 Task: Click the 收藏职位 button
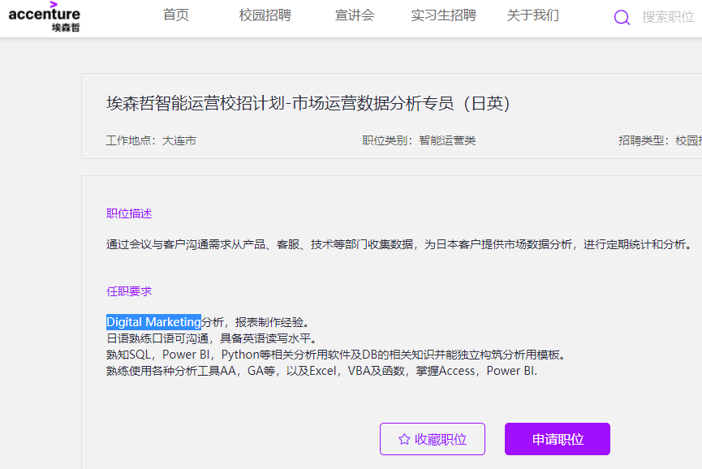[433, 439]
